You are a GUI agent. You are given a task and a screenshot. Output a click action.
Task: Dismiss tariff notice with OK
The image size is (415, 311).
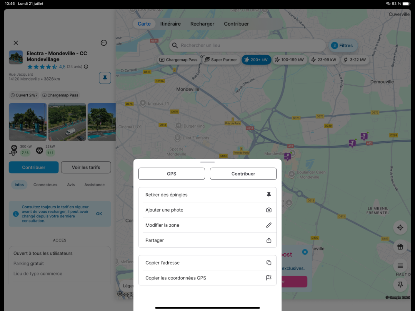[x=99, y=214]
